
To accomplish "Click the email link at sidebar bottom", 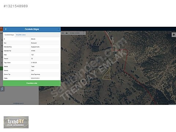I will 18,103.
